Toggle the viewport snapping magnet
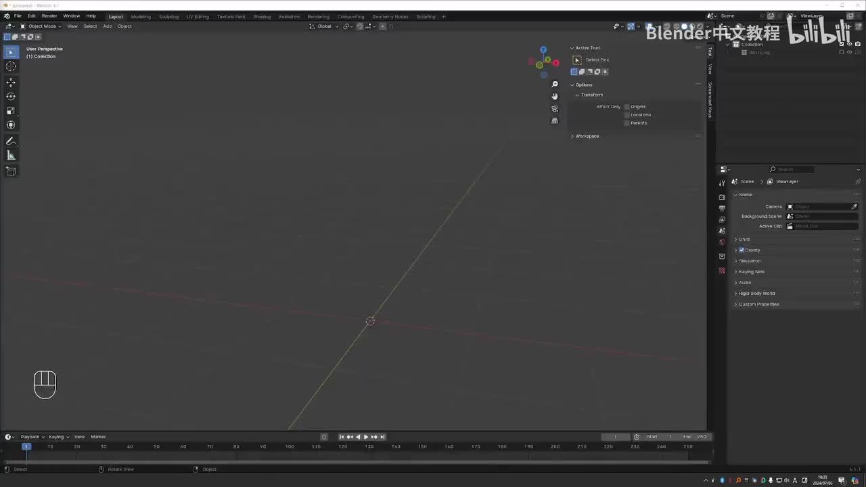This screenshot has width=866, height=487. tap(360, 26)
